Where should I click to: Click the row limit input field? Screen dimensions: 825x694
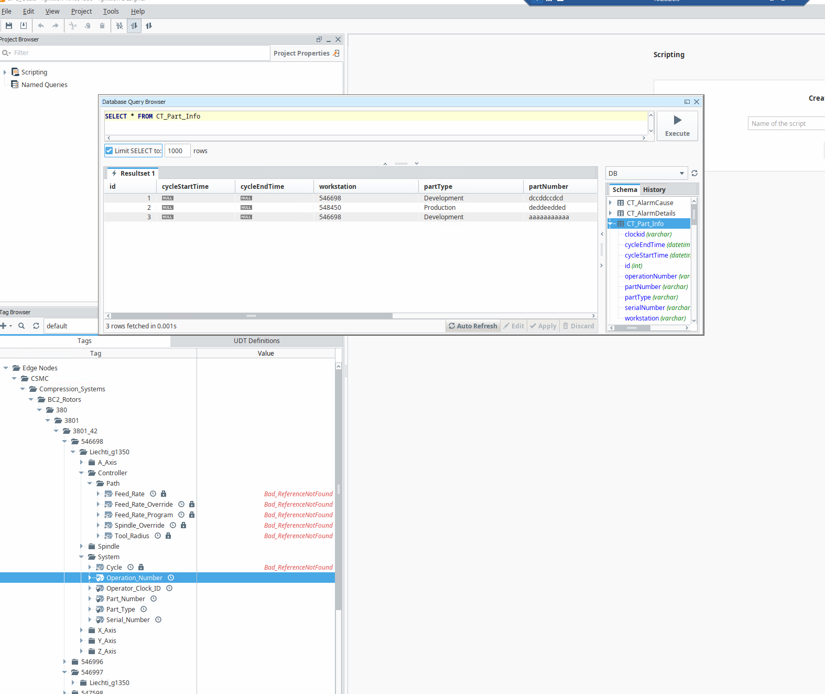pyautogui.click(x=177, y=151)
